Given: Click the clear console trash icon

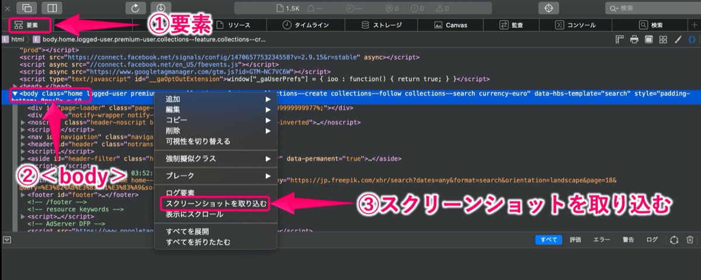Looking at the screenshot, I should [690, 240].
